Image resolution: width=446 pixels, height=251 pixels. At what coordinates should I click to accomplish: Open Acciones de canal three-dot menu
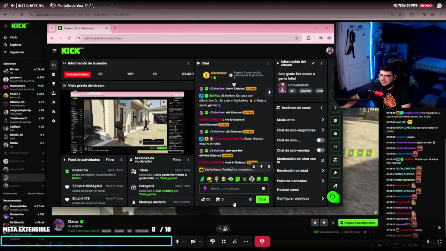pyautogui.click(x=321, y=108)
